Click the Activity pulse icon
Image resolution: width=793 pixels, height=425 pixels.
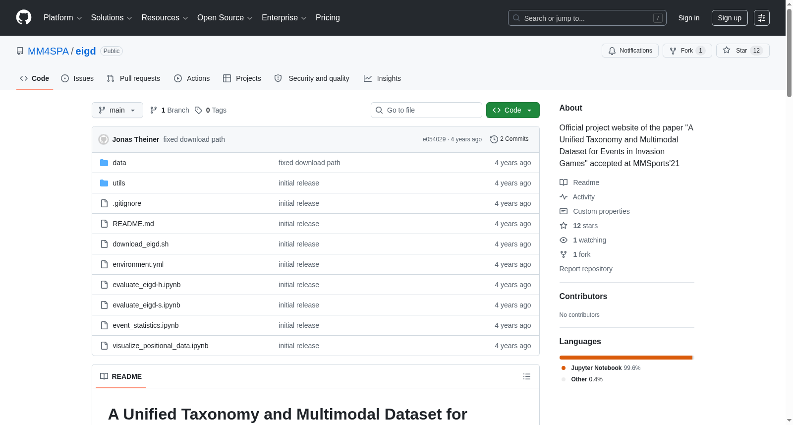tap(564, 197)
